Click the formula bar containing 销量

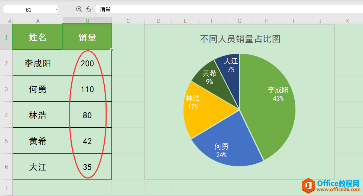pyautogui.click(x=229, y=9)
